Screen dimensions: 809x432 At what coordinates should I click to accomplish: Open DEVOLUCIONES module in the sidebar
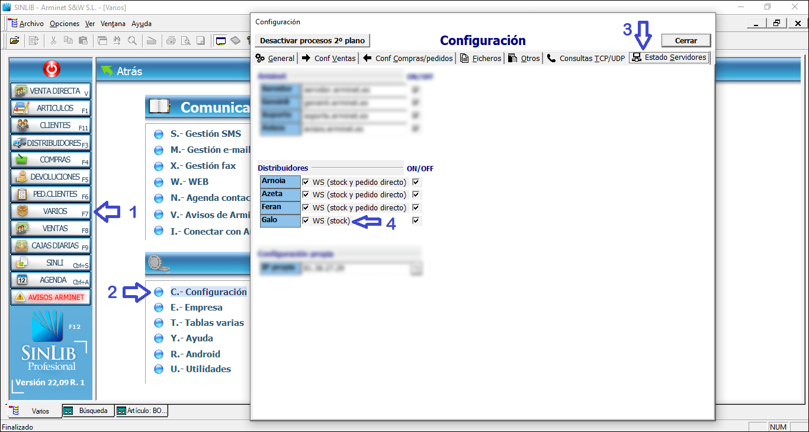coord(51,177)
